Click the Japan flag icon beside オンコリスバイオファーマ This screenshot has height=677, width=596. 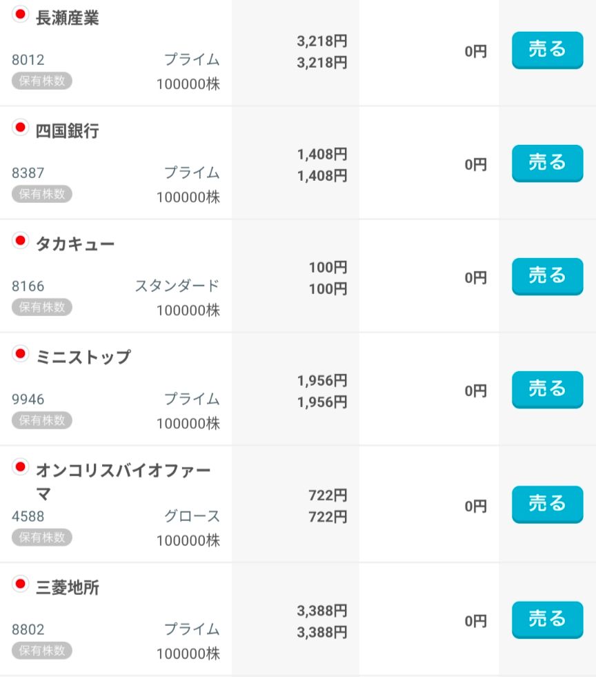(x=20, y=467)
